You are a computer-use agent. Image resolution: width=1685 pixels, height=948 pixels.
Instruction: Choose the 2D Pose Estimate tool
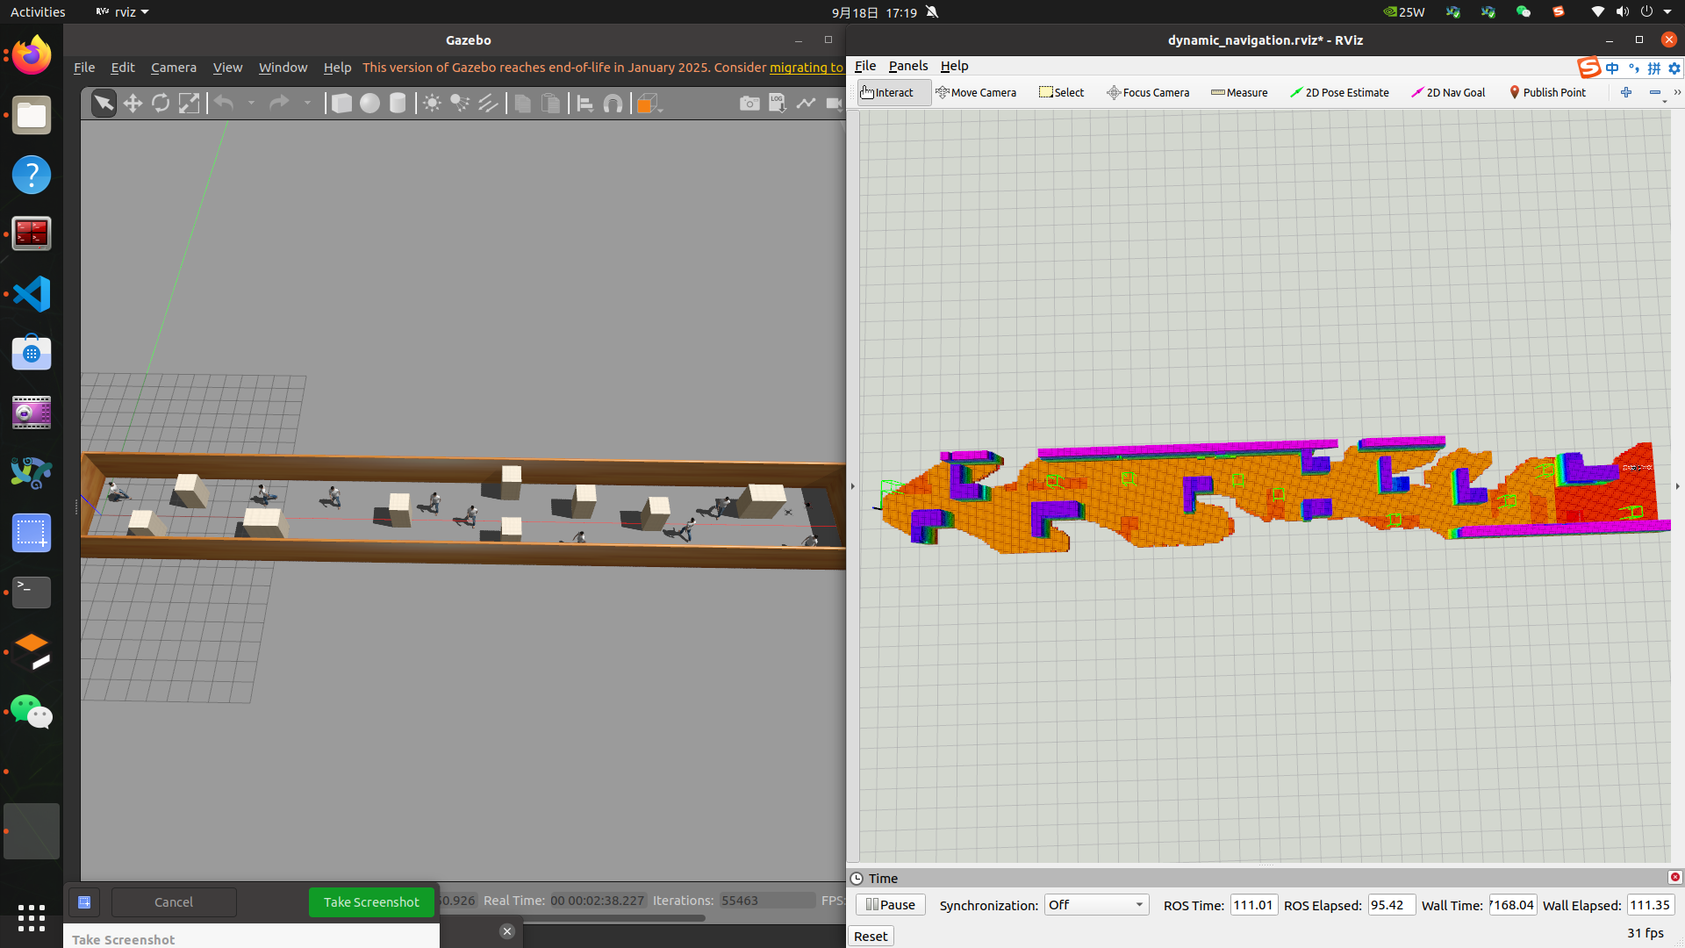click(1339, 92)
